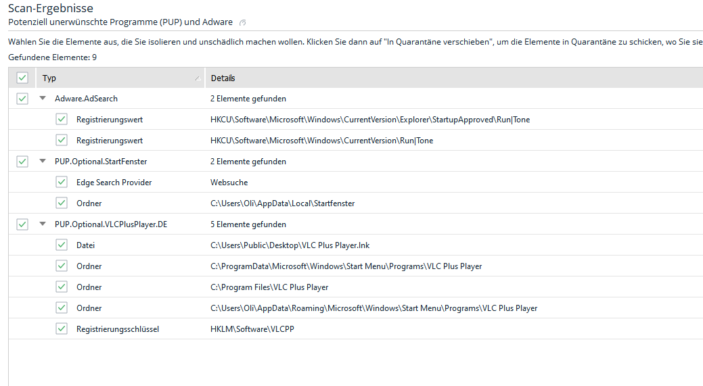The width and height of the screenshot is (703, 386).
Task: Click the sort arrow in the Typ column header
Action: (x=198, y=78)
